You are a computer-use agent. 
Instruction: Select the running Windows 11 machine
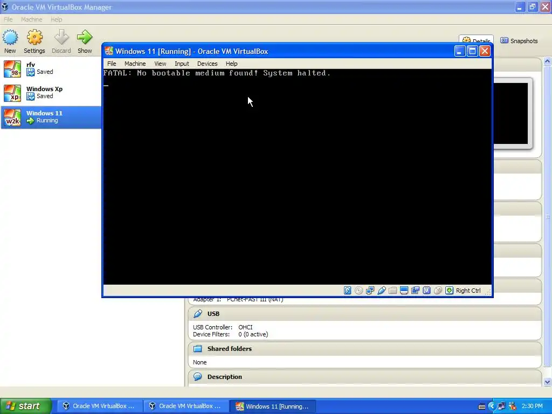click(x=51, y=117)
